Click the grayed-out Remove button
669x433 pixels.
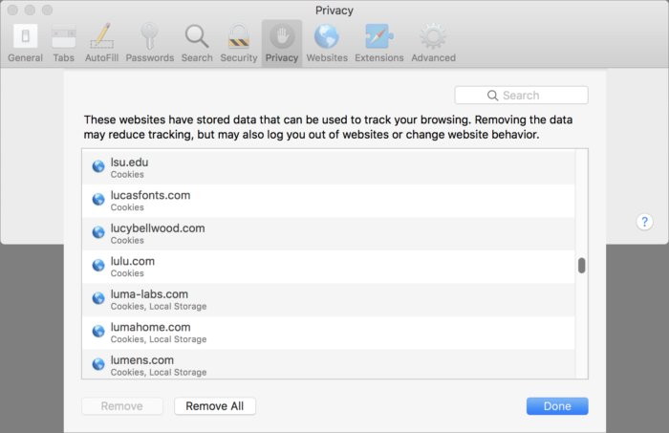tap(122, 406)
